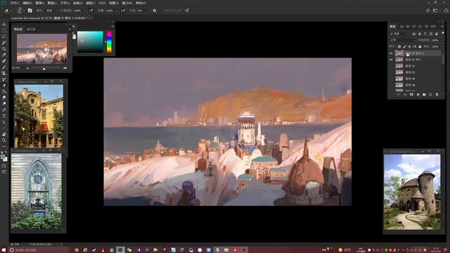Click the delete layer trash icon
The image size is (450, 253).
point(437,94)
